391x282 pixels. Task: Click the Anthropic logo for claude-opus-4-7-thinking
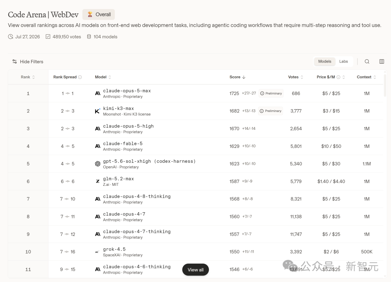tap(98, 234)
